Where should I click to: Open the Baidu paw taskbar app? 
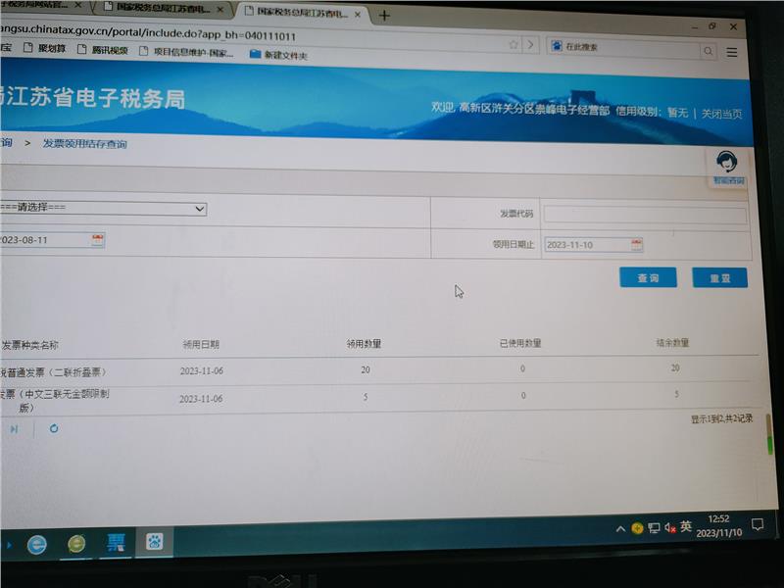154,541
